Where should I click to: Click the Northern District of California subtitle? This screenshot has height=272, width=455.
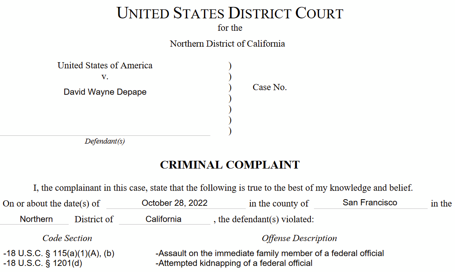pyautogui.click(x=227, y=44)
